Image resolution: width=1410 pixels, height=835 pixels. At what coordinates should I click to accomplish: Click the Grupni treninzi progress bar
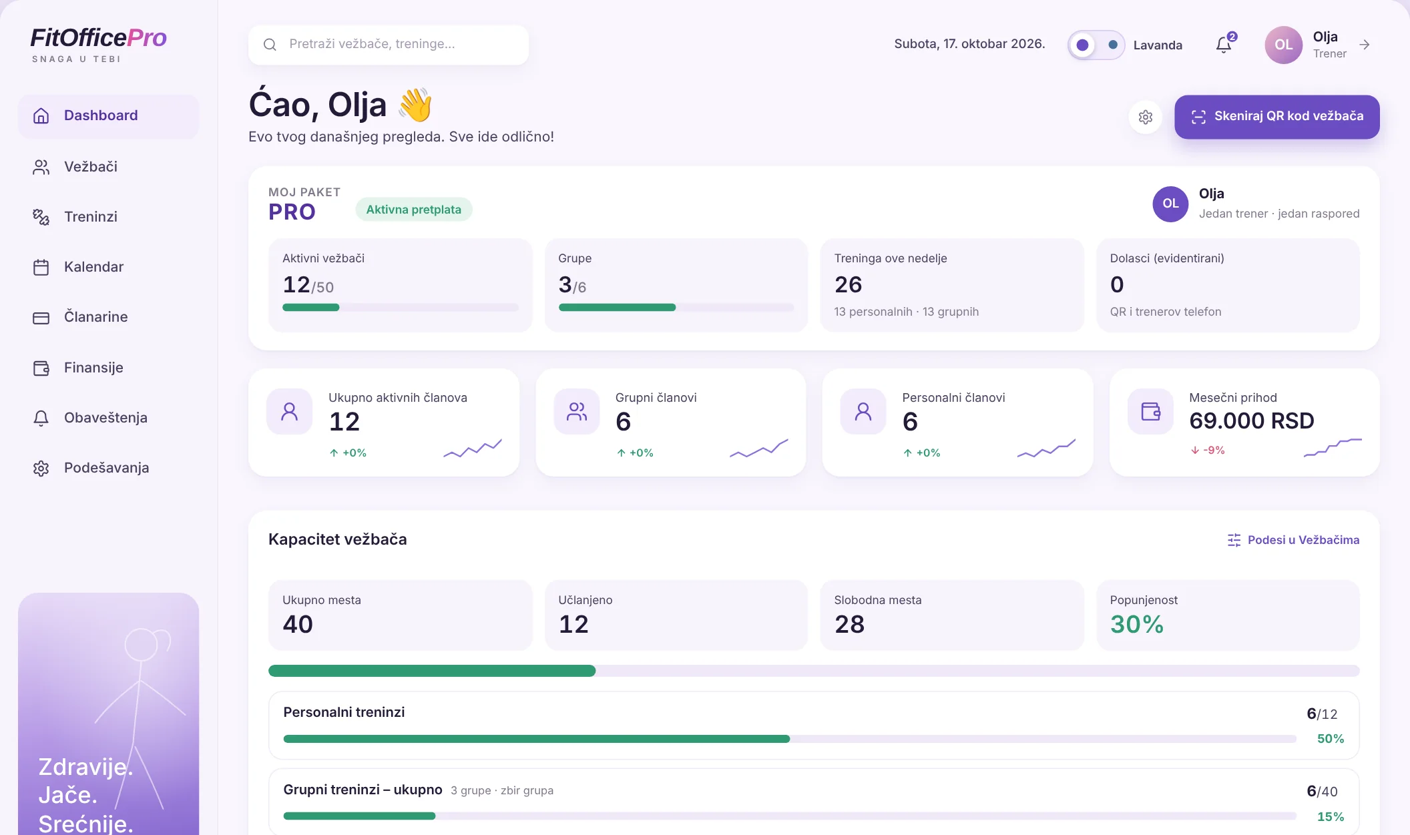[789, 816]
